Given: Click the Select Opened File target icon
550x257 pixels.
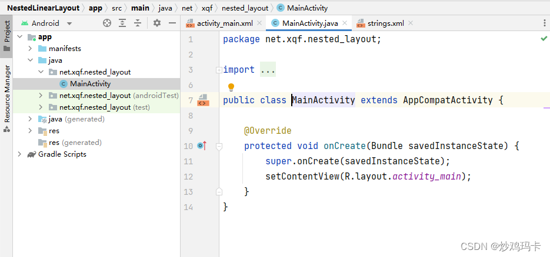Looking at the screenshot, I should click(x=107, y=23).
